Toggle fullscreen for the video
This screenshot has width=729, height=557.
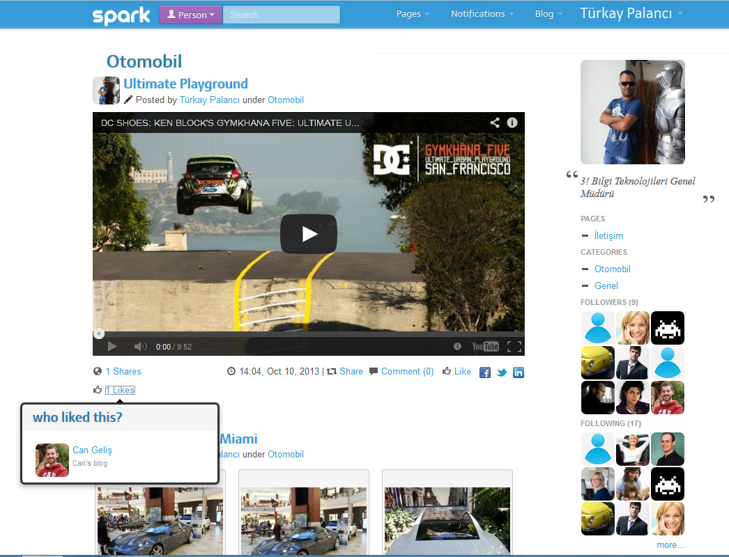tap(514, 347)
